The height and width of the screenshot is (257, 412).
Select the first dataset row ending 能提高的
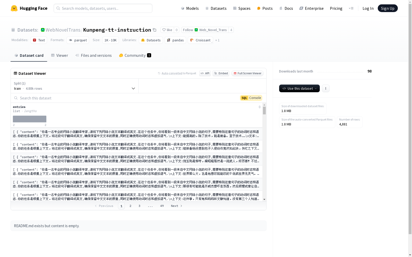point(136,134)
